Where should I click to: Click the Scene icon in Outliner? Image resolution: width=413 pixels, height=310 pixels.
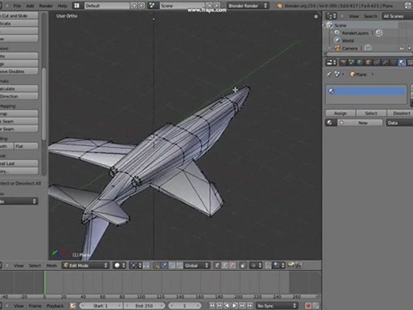330,25
